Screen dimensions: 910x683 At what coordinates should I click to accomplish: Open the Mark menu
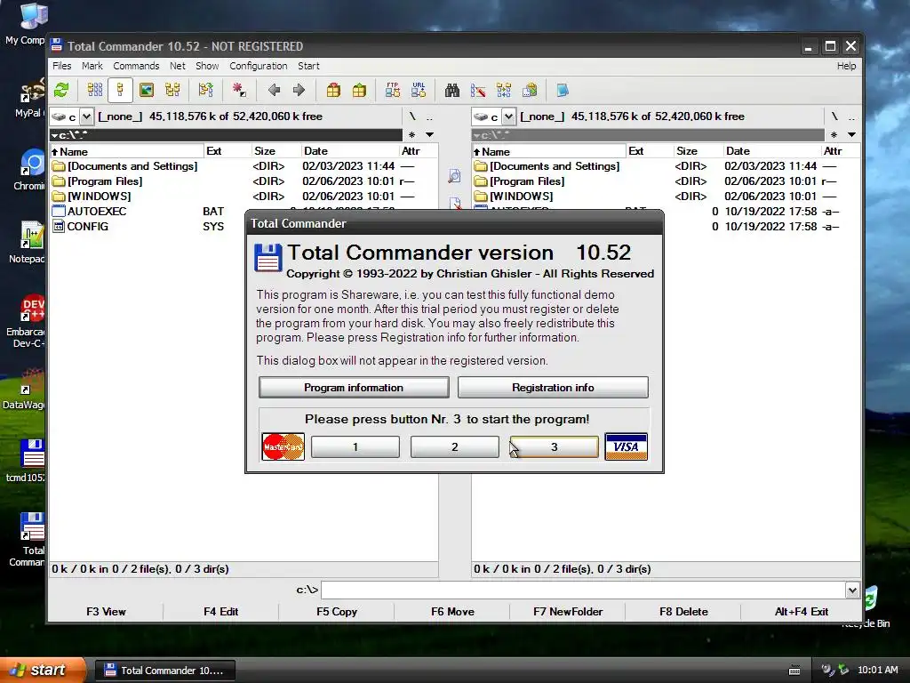point(92,66)
